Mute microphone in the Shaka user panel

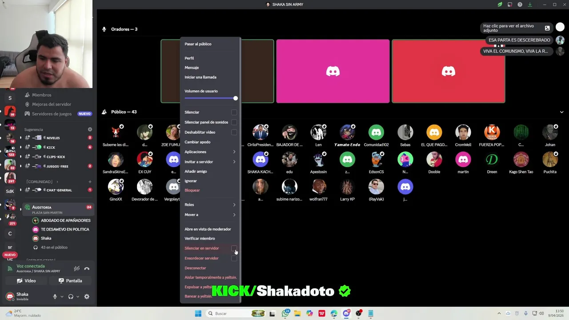coord(55,296)
